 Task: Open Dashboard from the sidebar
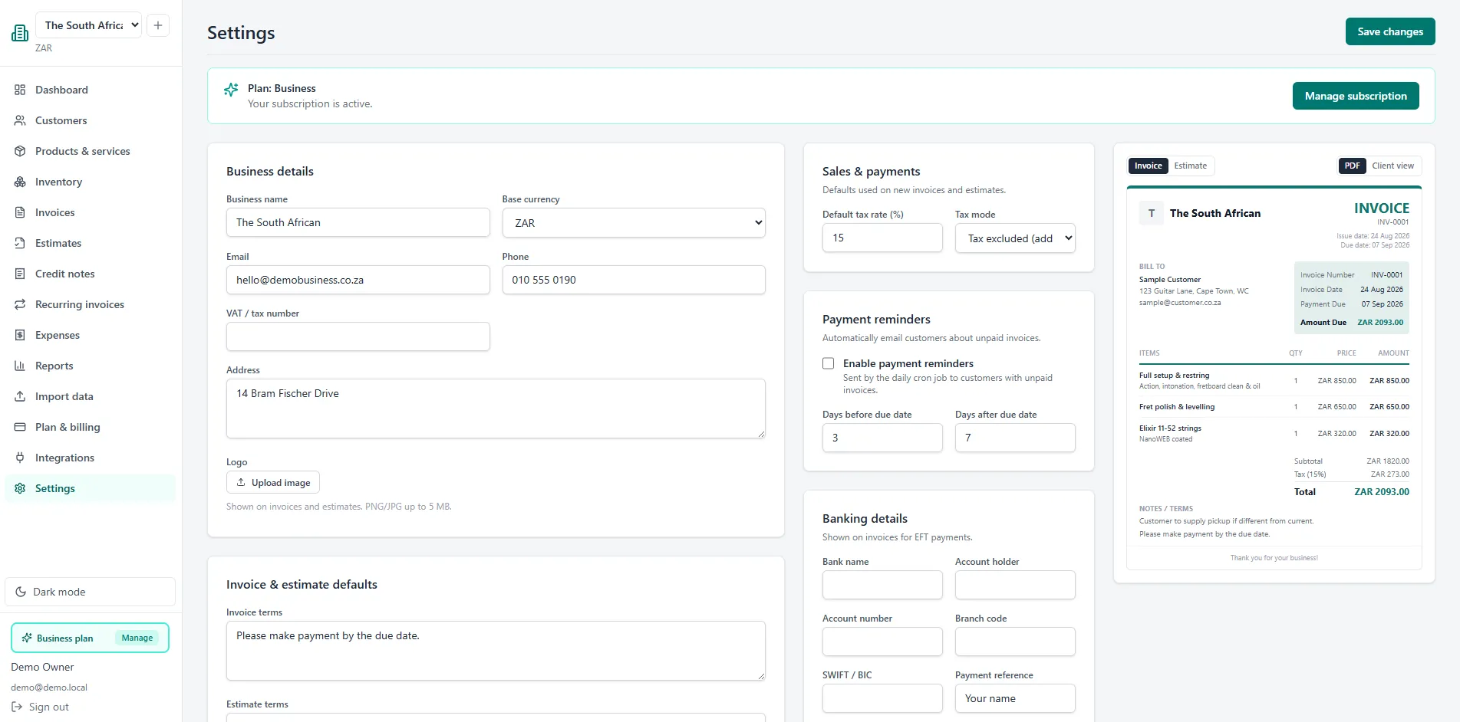point(90,90)
